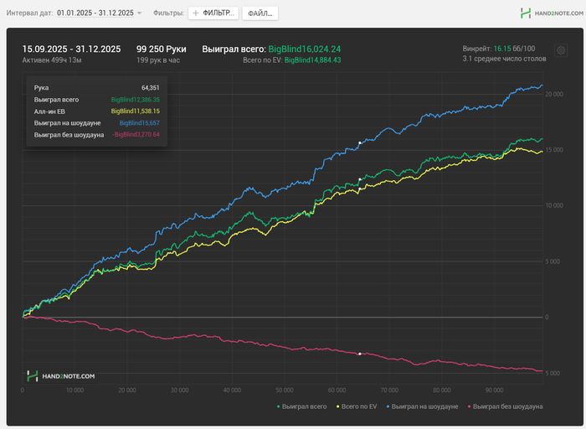Click the EV total value BigBlind14,884.43

pos(313,60)
